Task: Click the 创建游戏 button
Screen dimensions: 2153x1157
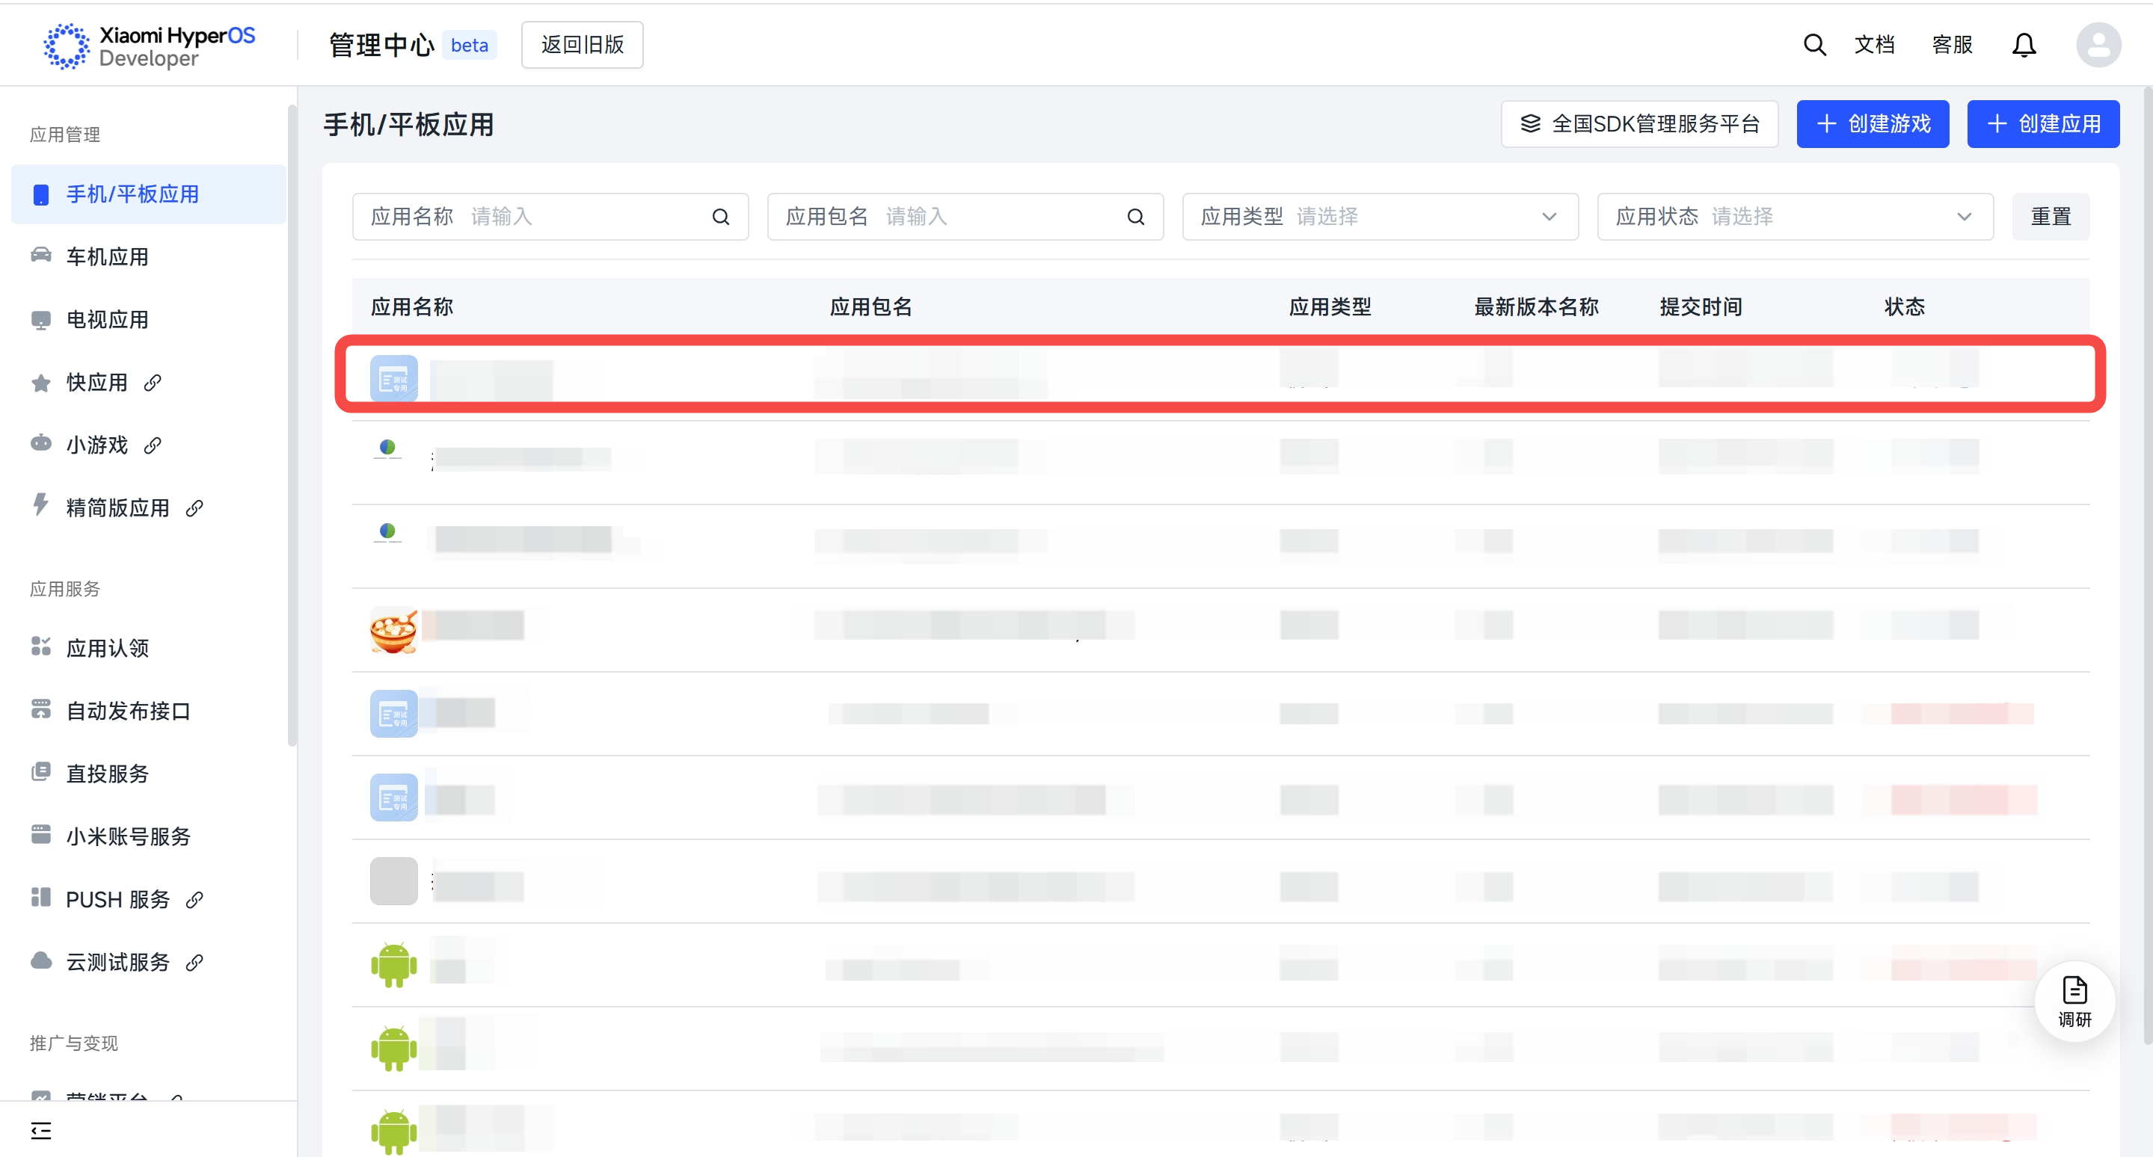Action: pyautogui.click(x=1872, y=125)
